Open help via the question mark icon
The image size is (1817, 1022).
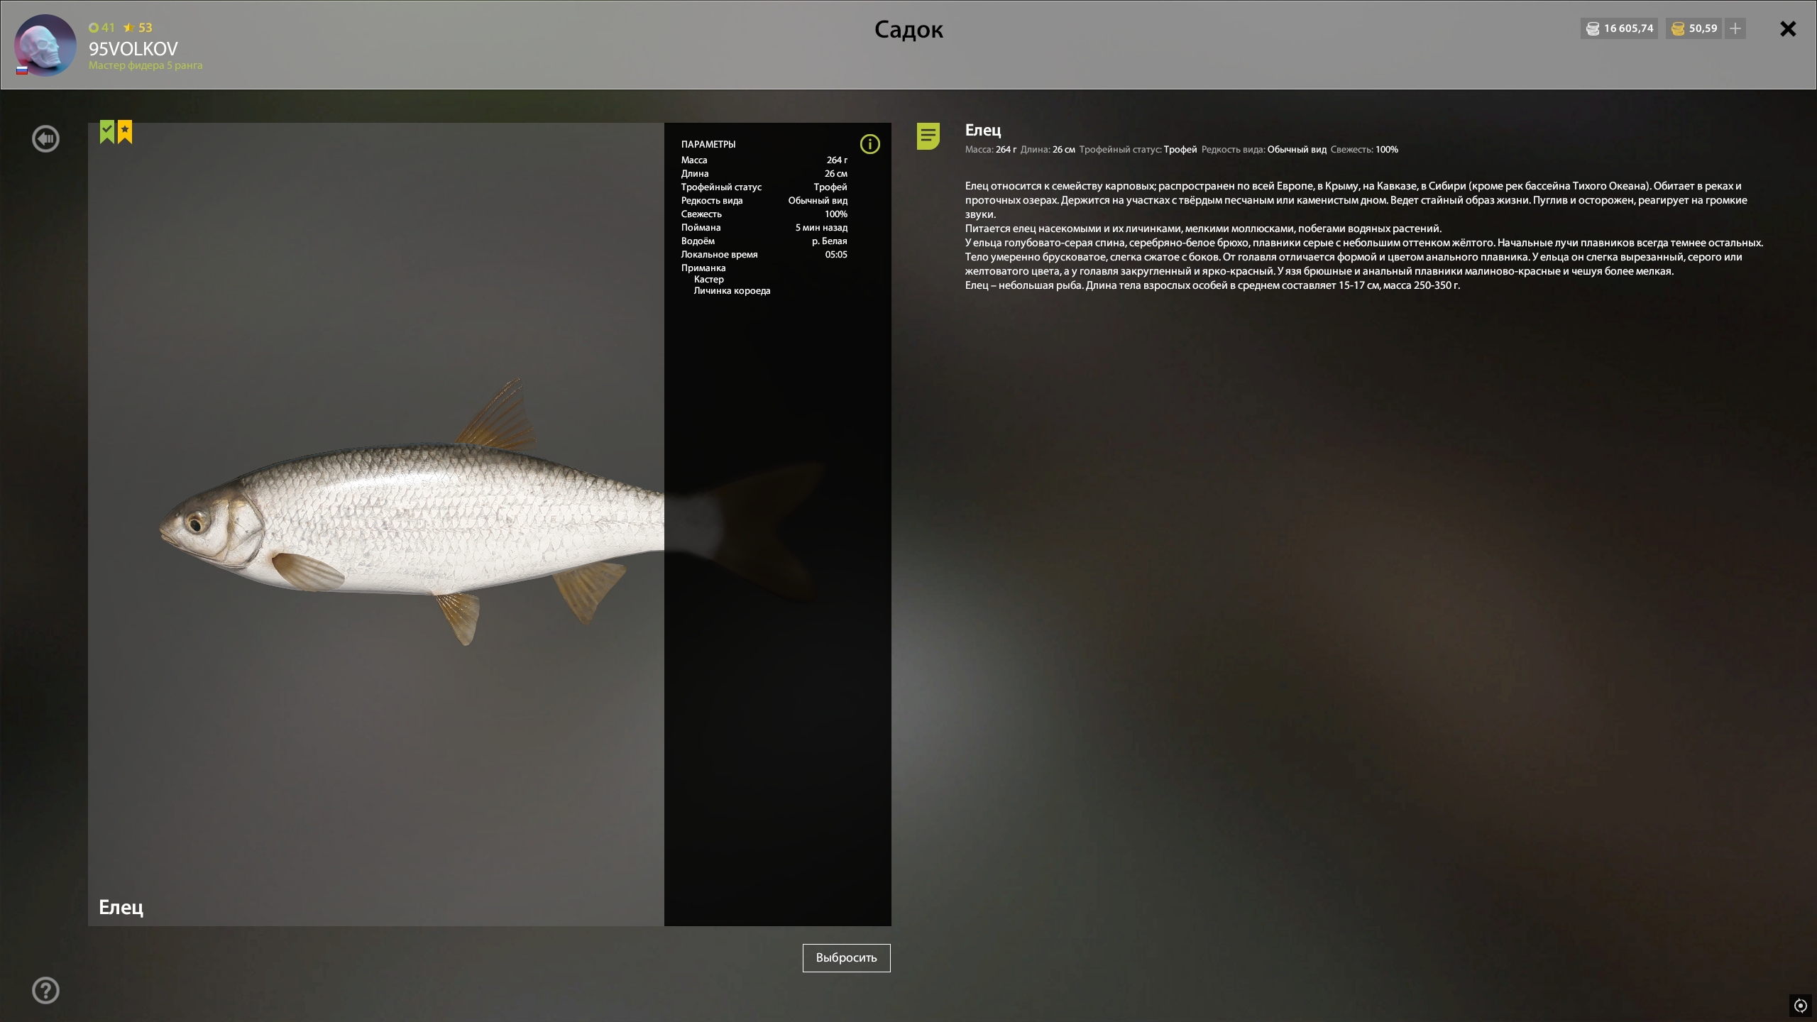click(x=45, y=990)
